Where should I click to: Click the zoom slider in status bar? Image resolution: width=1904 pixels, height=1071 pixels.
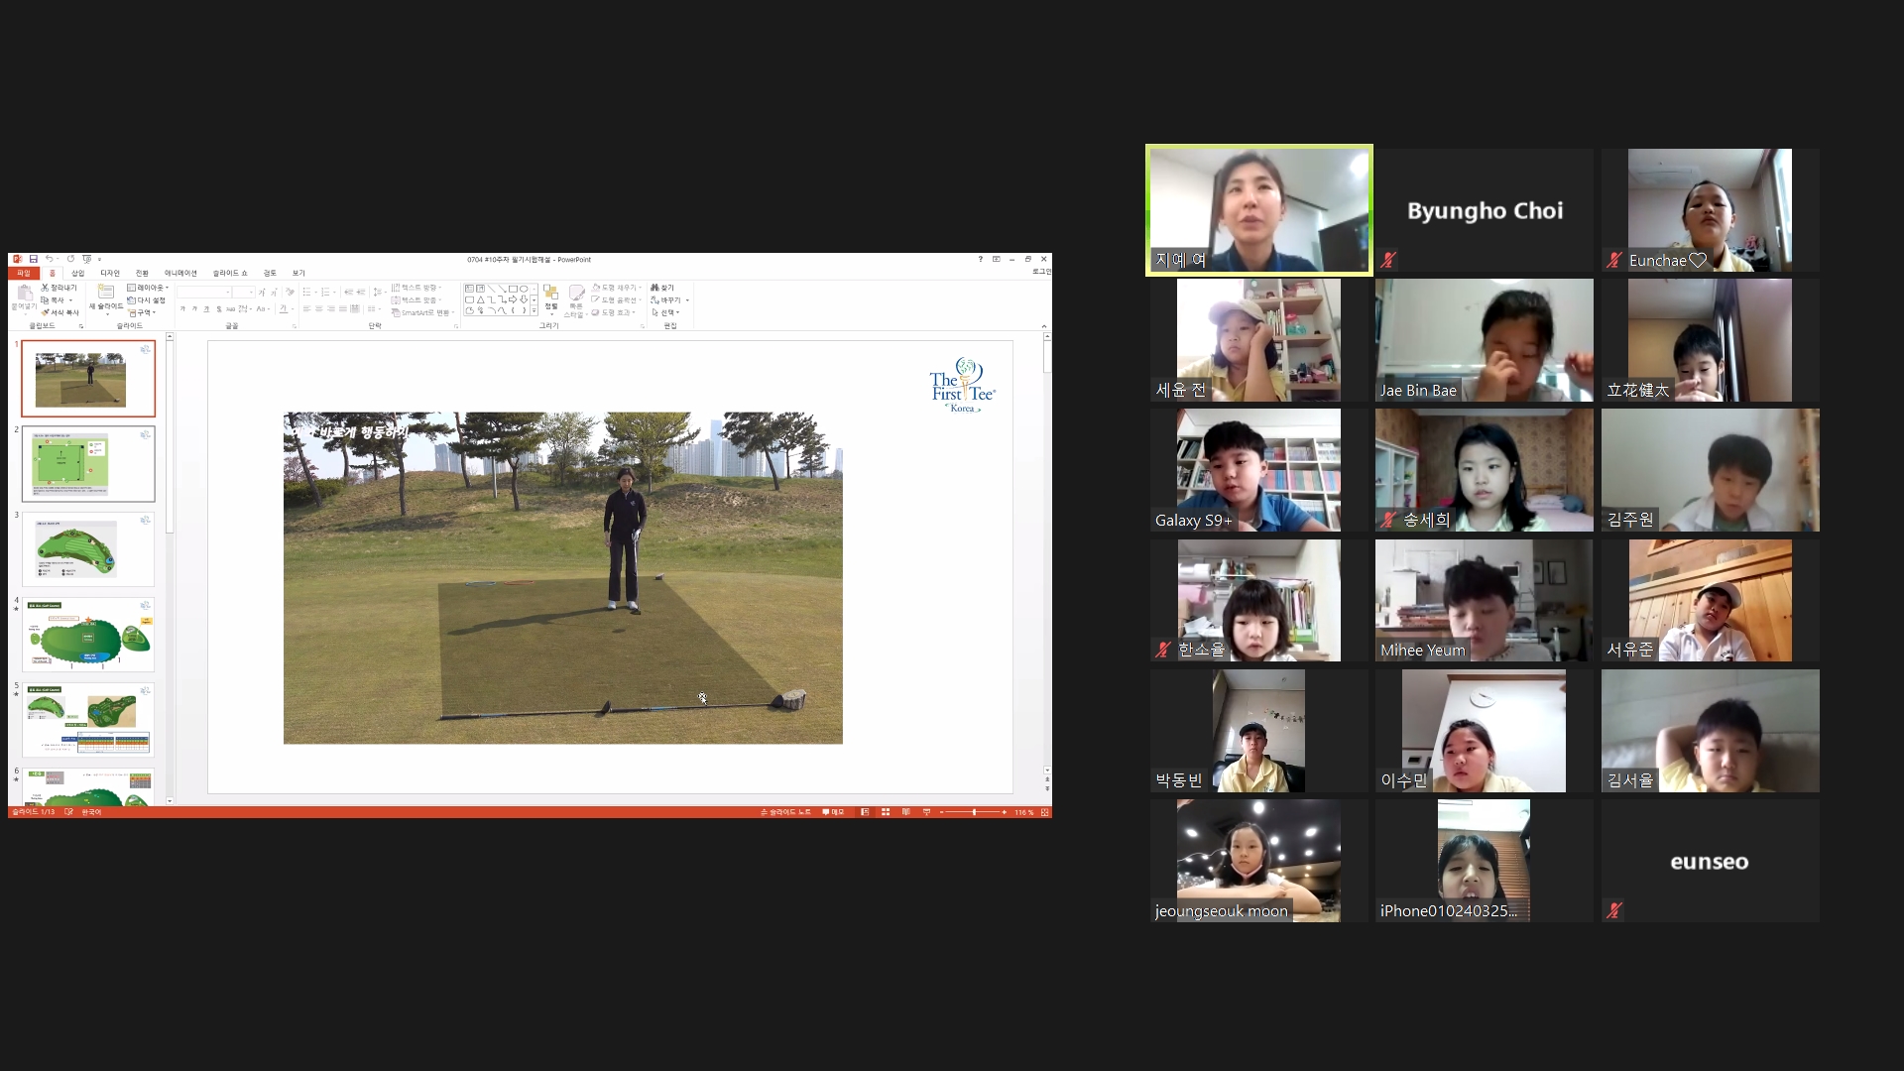[x=973, y=812]
